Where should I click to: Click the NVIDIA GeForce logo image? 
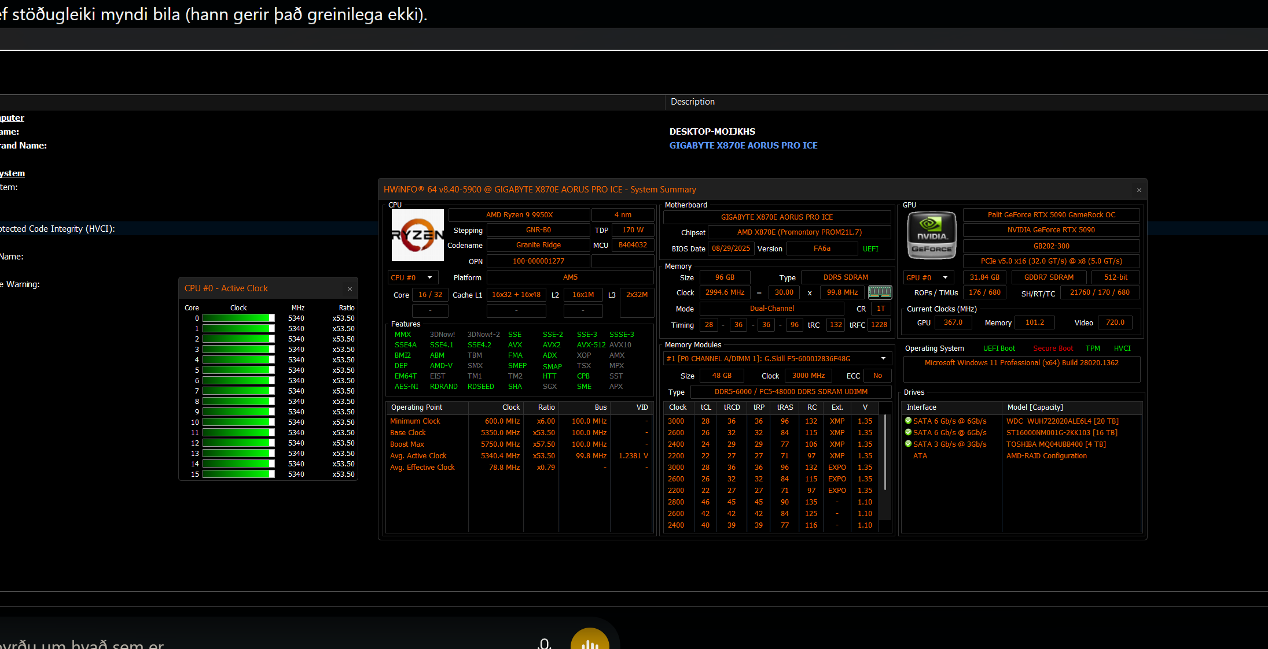(931, 235)
